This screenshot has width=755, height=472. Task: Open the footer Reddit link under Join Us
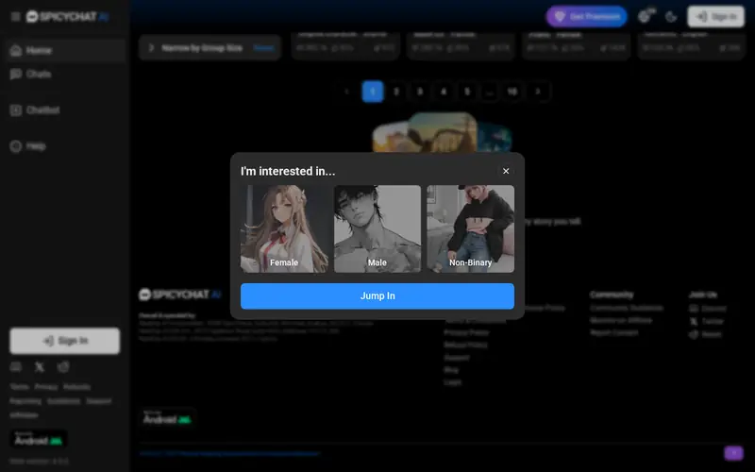point(705,334)
